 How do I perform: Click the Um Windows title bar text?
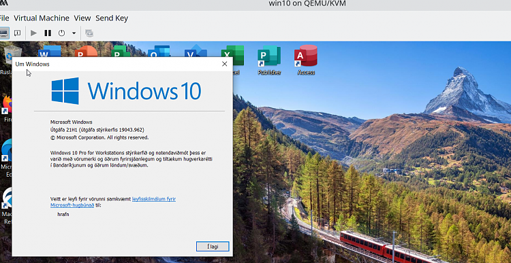pyautogui.click(x=32, y=64)
